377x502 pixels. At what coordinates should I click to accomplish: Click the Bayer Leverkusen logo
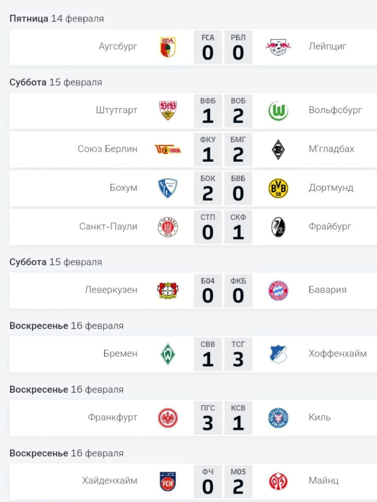168,290
